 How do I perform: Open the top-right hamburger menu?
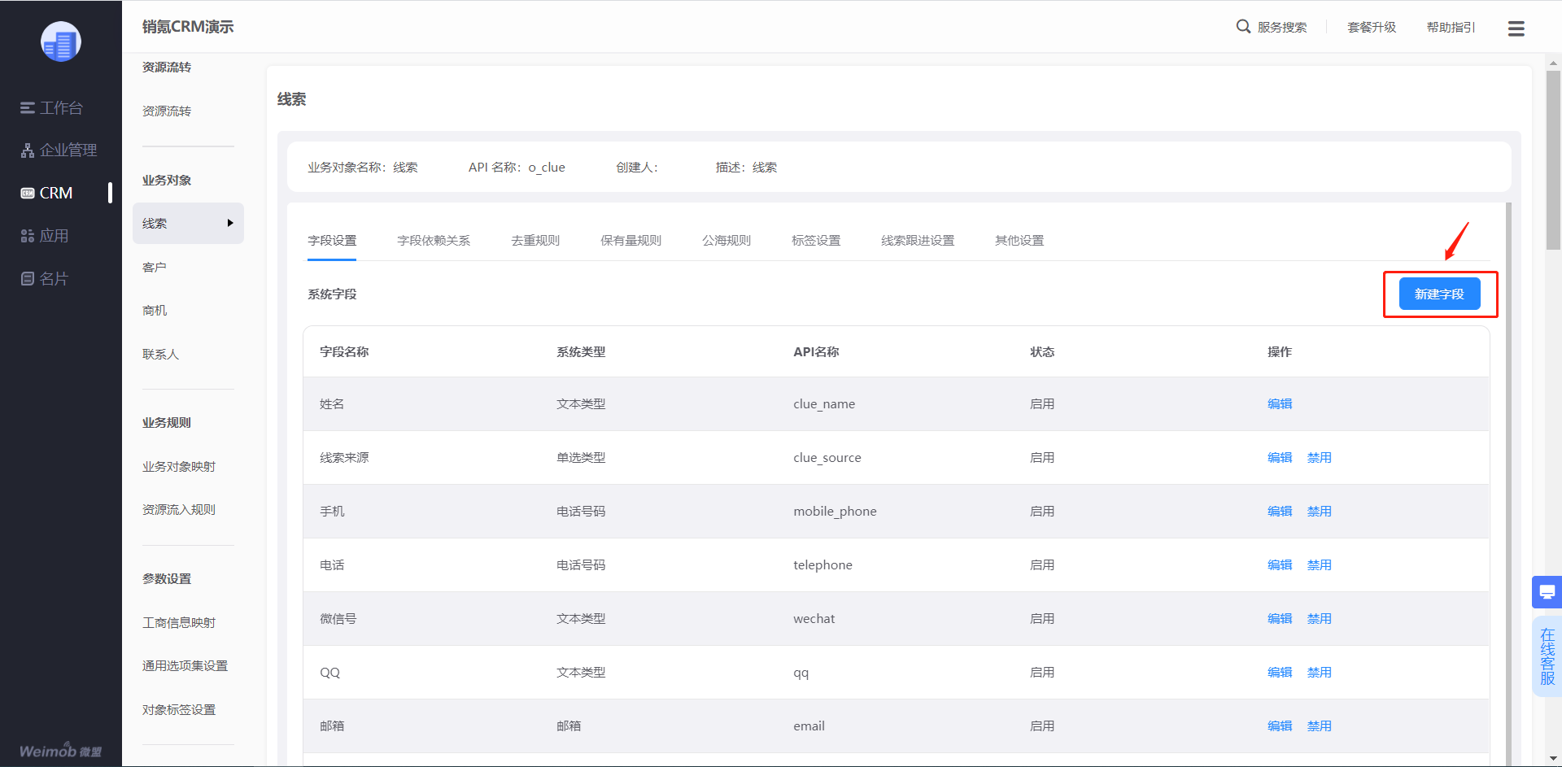tap(1516, 28)
